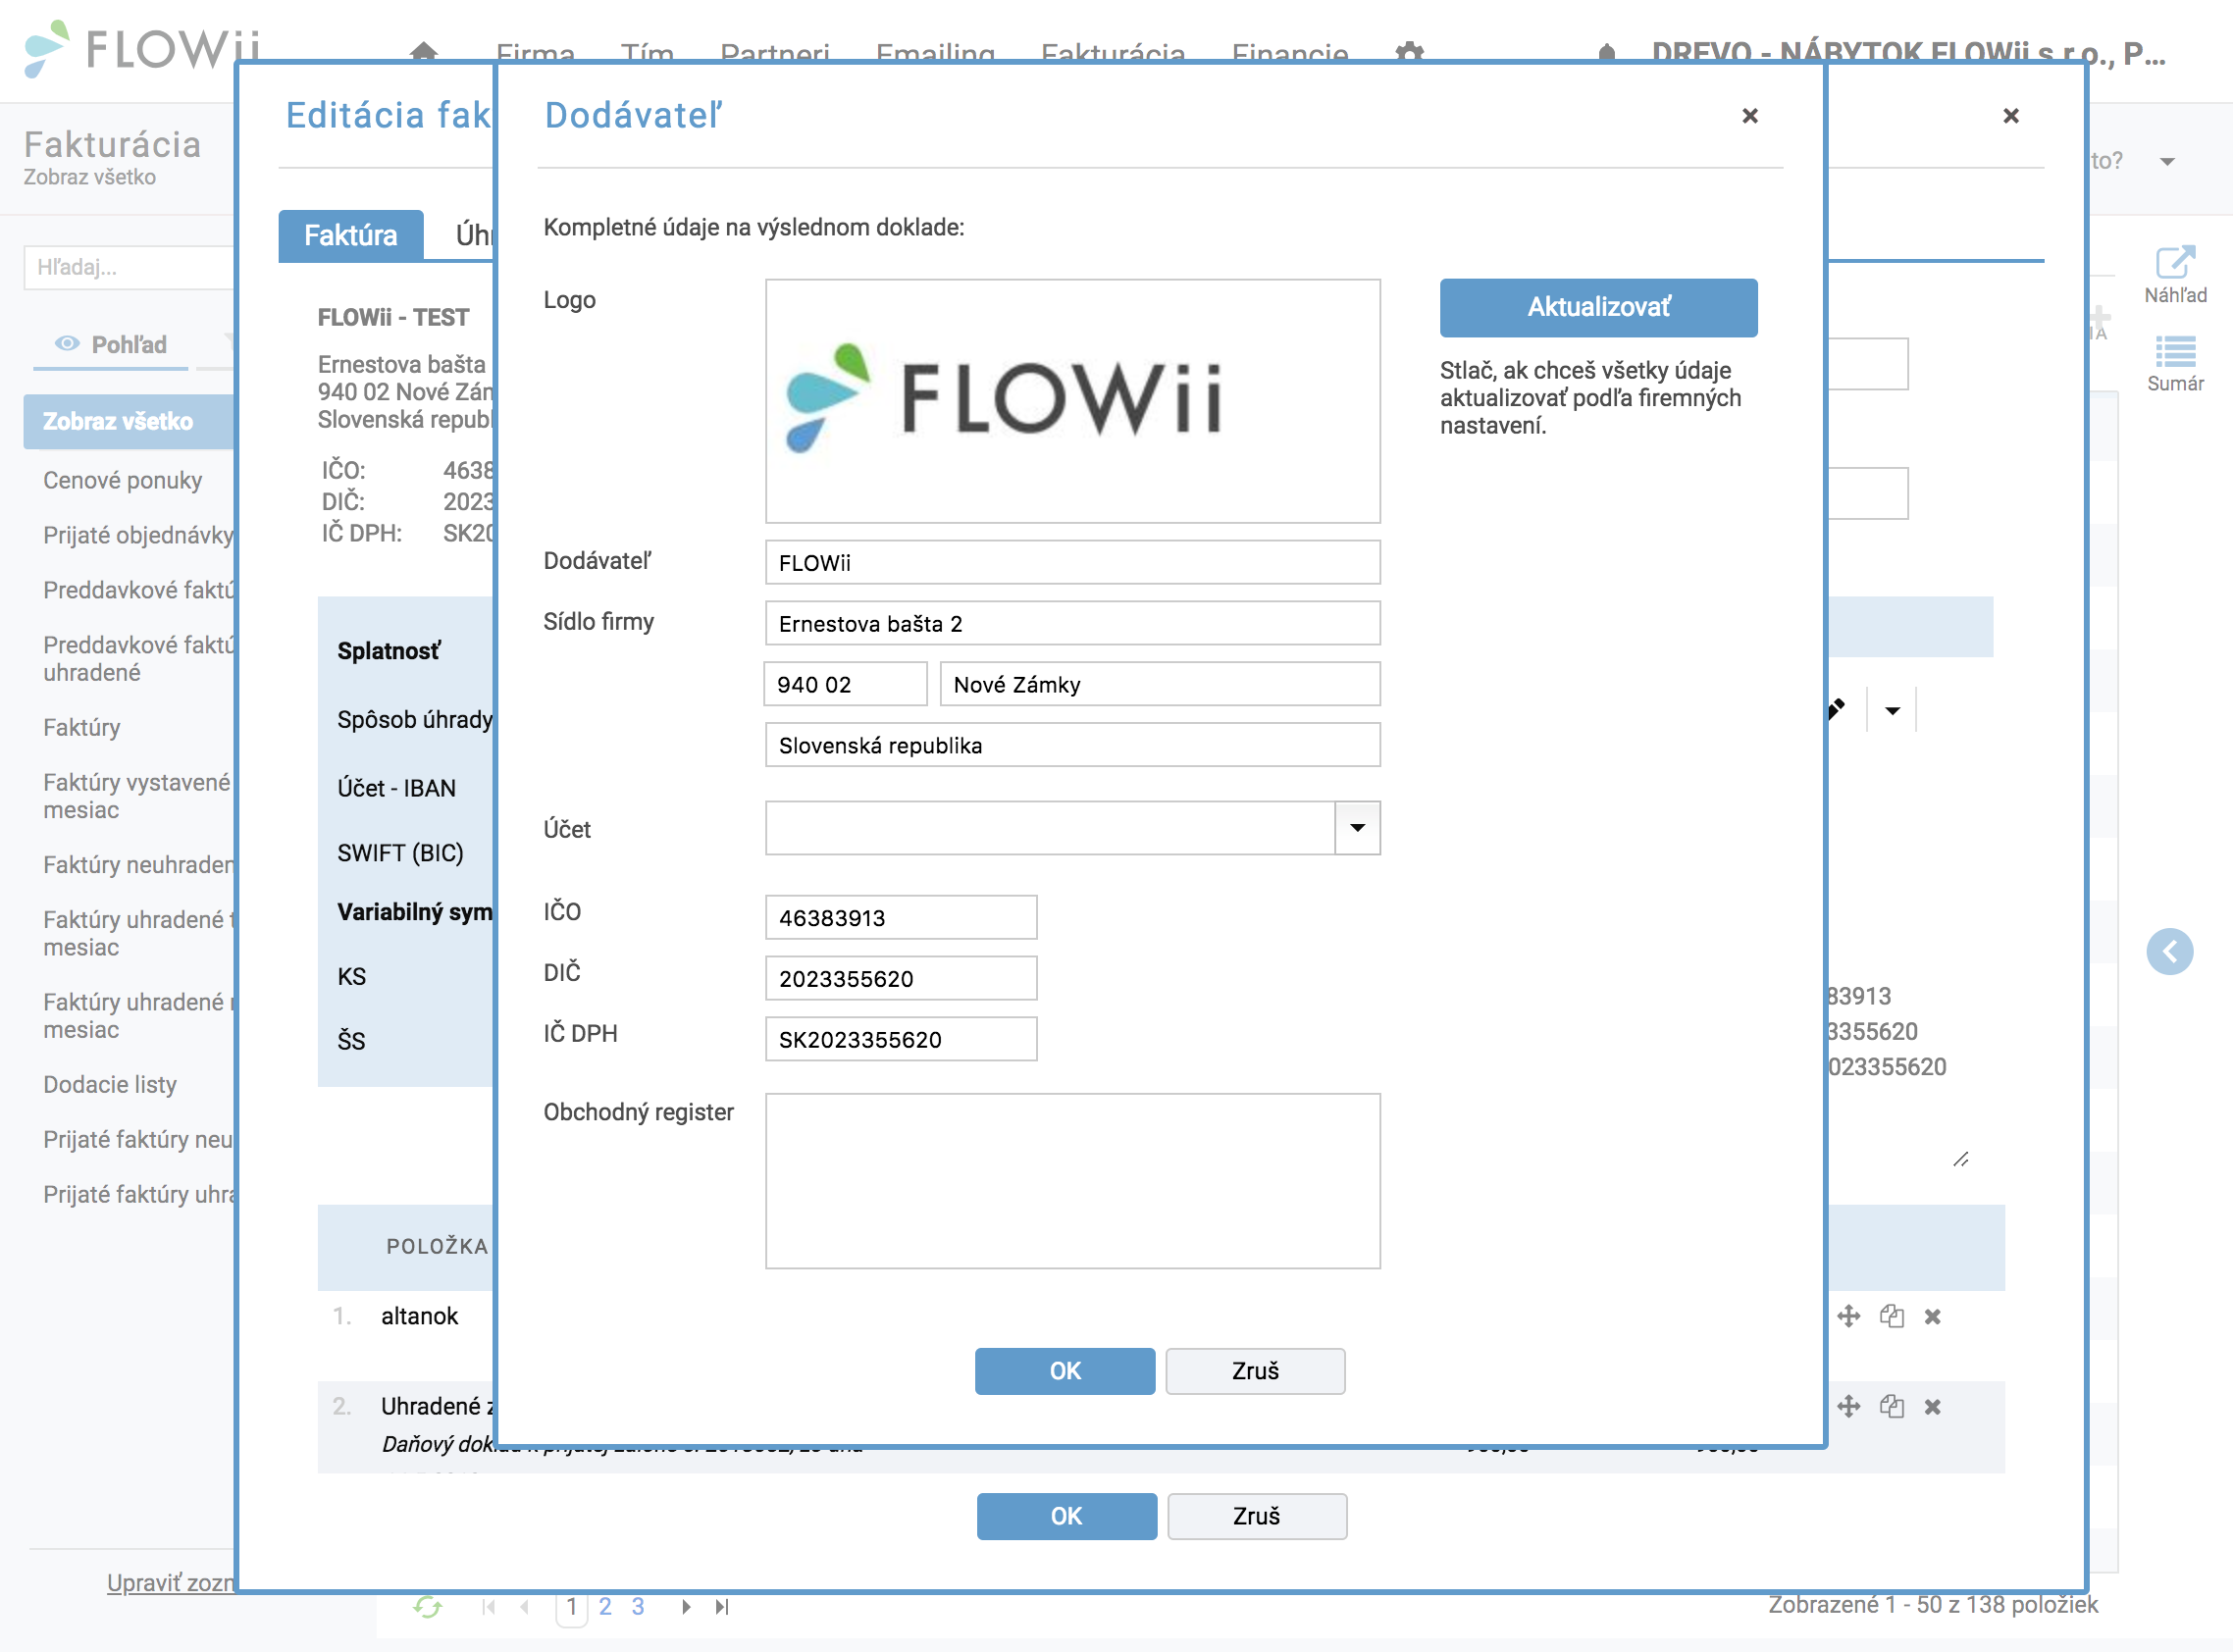
Task: Click move icon on altanok row
Action: (x=1848, y=1316)
